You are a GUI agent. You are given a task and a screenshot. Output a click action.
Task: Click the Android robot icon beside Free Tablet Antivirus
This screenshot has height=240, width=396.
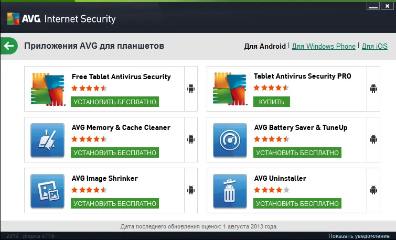click(191, 89)
